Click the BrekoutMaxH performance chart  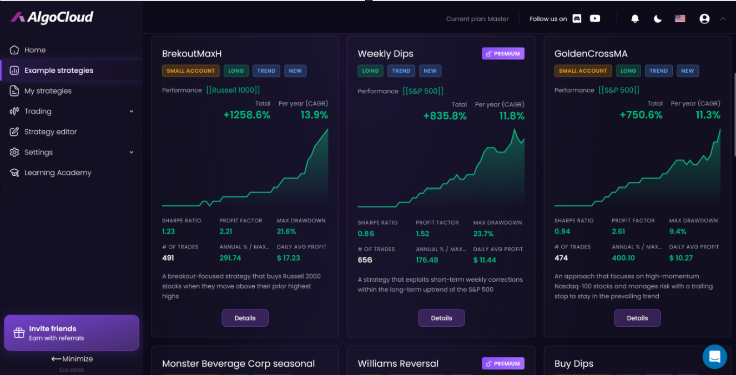(x=245, y=168)
